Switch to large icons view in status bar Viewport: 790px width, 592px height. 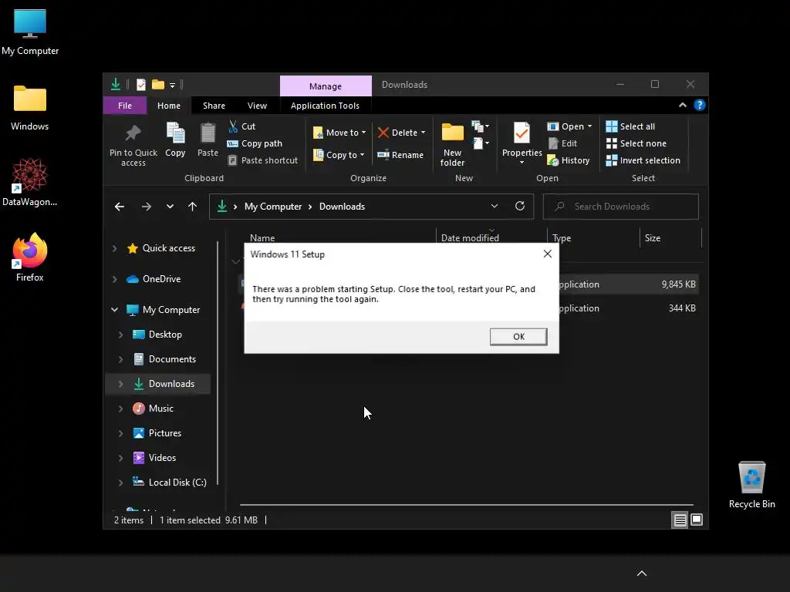point(697,520)
